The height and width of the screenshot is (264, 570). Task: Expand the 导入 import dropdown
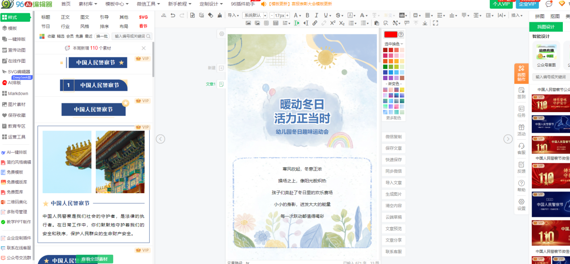tap(232, 15)
